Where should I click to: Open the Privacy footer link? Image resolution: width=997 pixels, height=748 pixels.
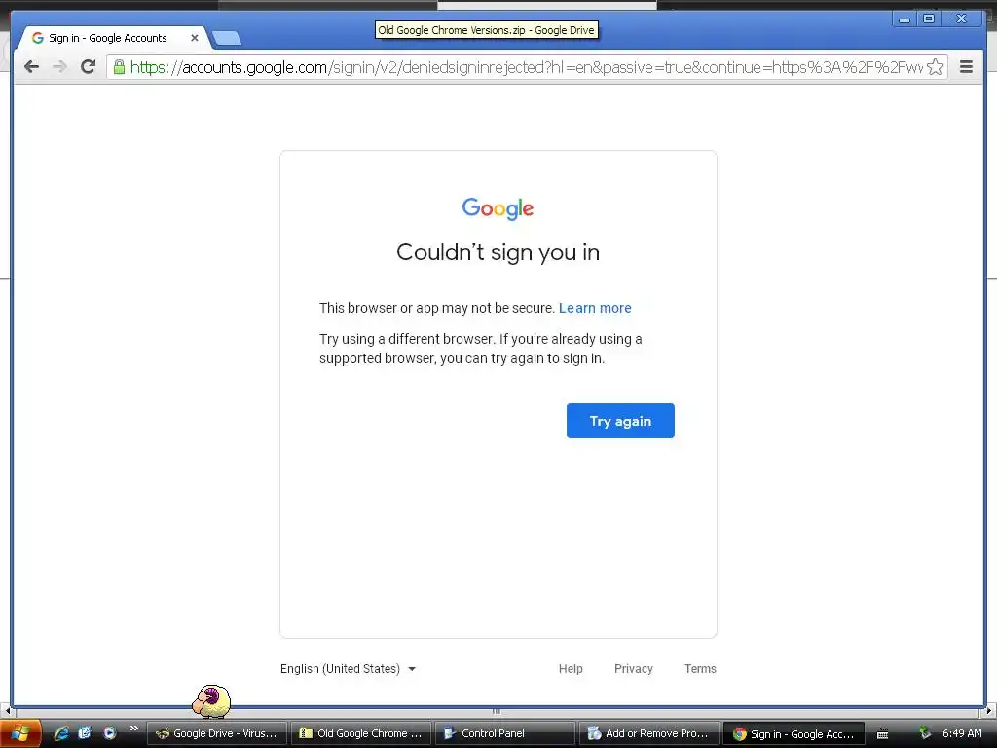tap(633, 668)
